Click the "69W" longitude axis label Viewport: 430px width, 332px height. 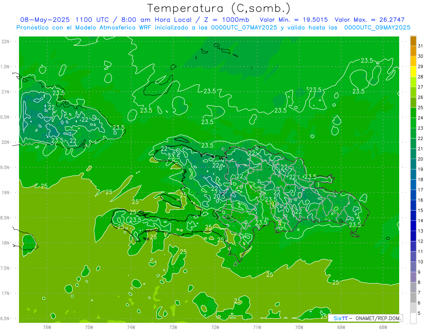(x=341, y=327)
